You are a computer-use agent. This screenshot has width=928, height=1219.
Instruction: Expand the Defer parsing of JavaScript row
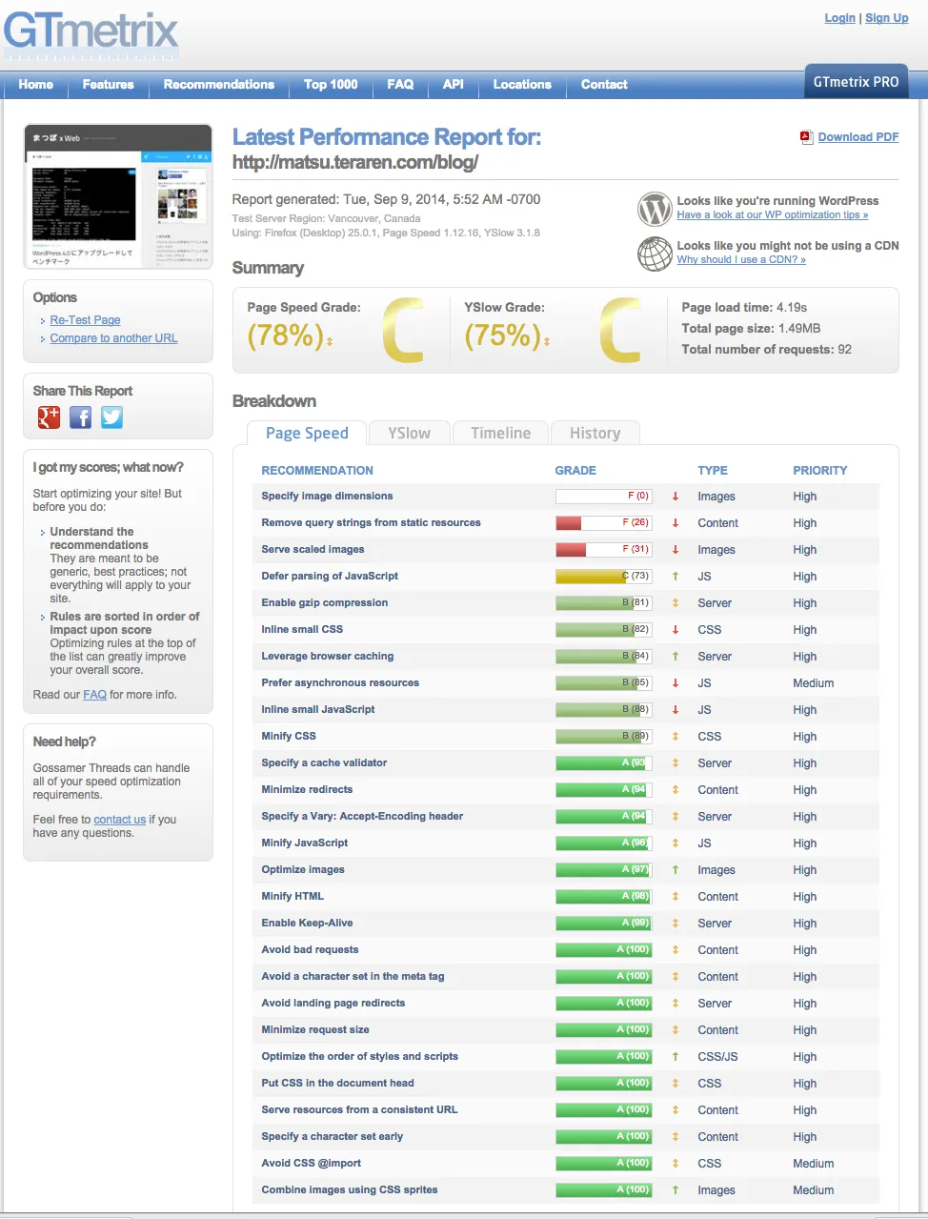pyautogui.click(x=330, y=576)
